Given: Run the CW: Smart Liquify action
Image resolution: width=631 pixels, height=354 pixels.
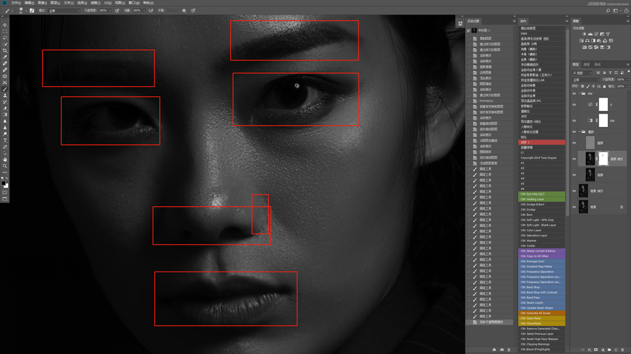Looking at the screenshot, I should tap(541, 302).
